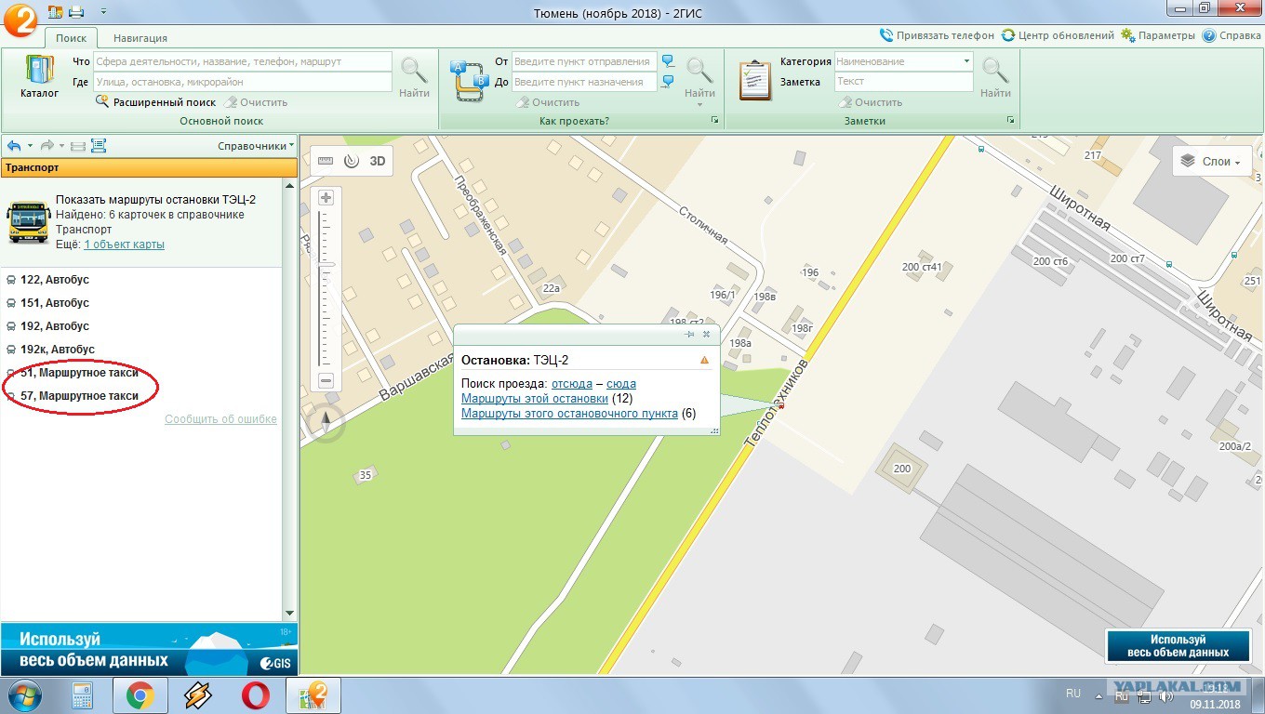Click the clipboard Заметки icon

click(754, 79)
